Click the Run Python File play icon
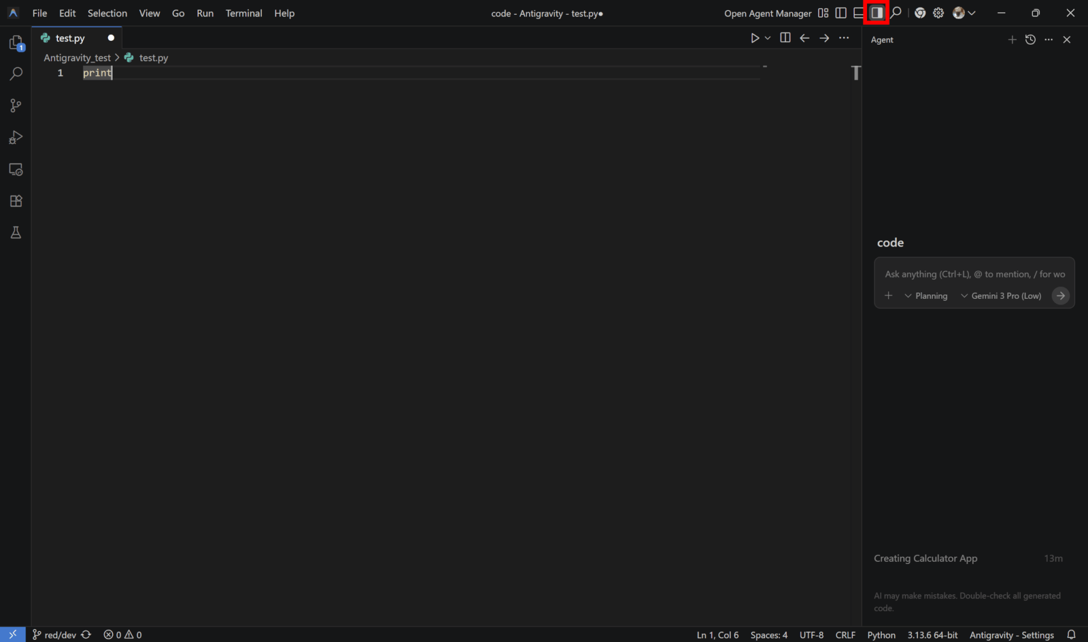The height and width of the screenshot is (642, 1088). pyautogui.click(x=754, y=38)
